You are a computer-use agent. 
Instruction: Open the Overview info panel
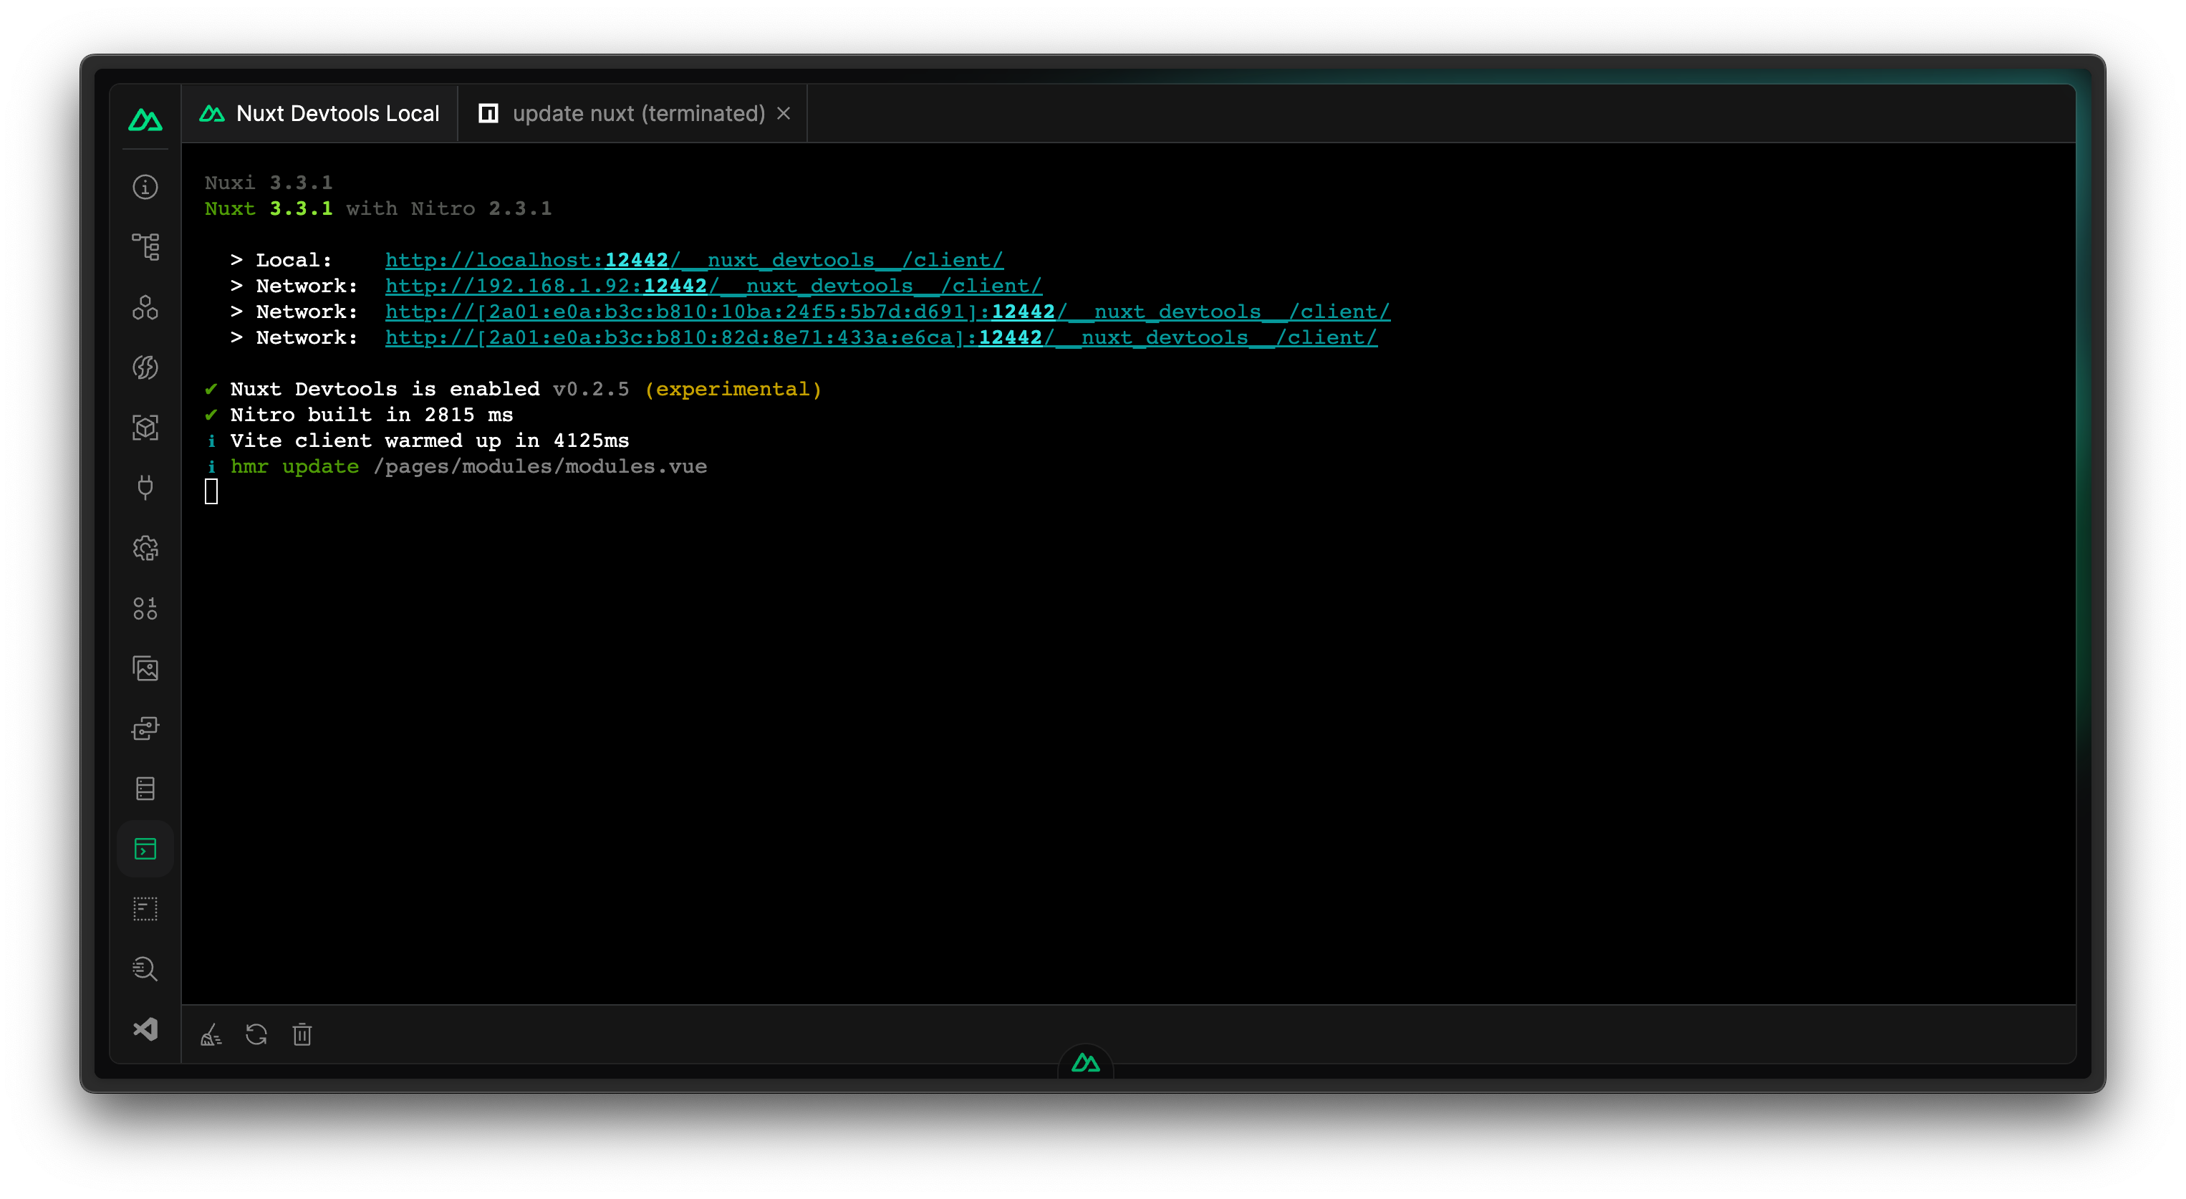(145, 187)
